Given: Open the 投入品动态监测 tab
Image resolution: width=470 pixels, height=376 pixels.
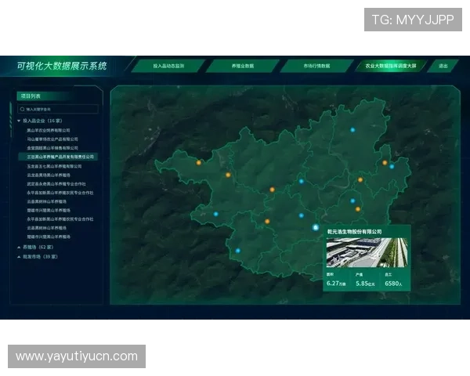Looking at the screenshot, I should click(168, 66).
